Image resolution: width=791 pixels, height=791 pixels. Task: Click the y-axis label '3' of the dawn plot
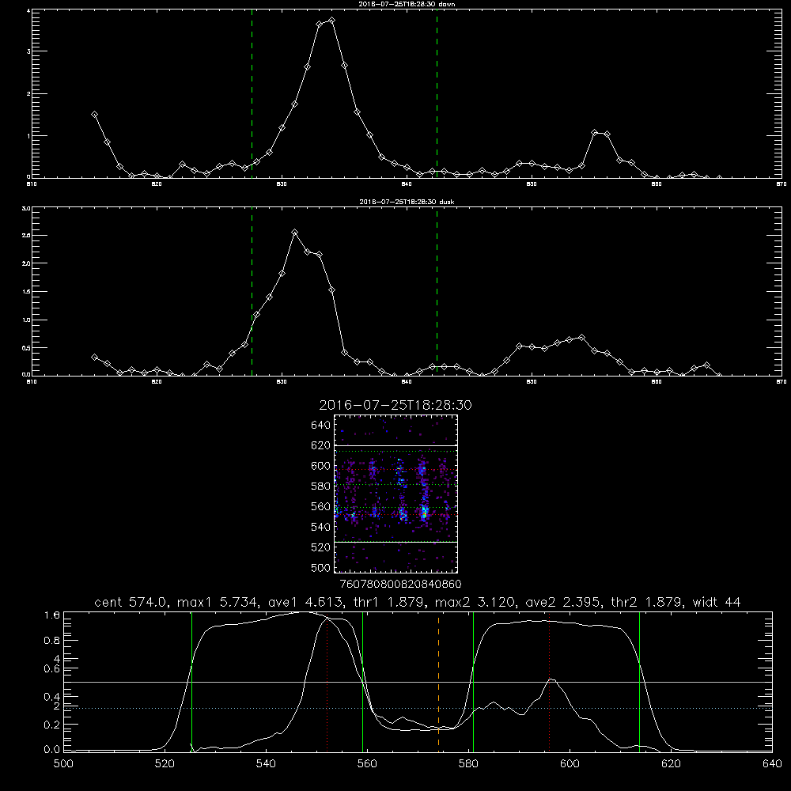(28, 51)
